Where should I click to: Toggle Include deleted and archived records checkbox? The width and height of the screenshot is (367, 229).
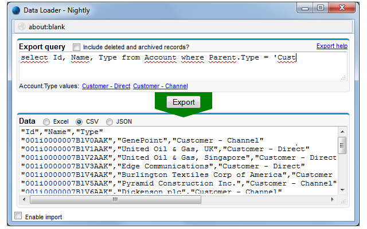77,47
